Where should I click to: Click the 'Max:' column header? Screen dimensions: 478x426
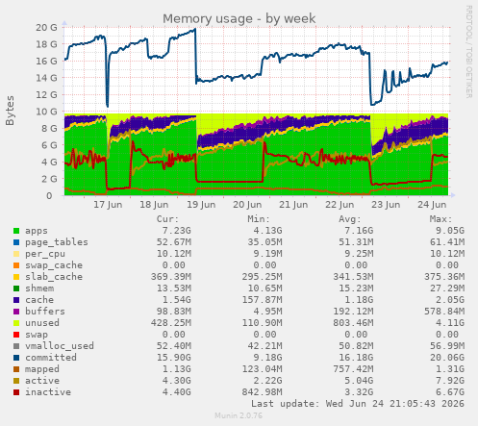point(440,219)
